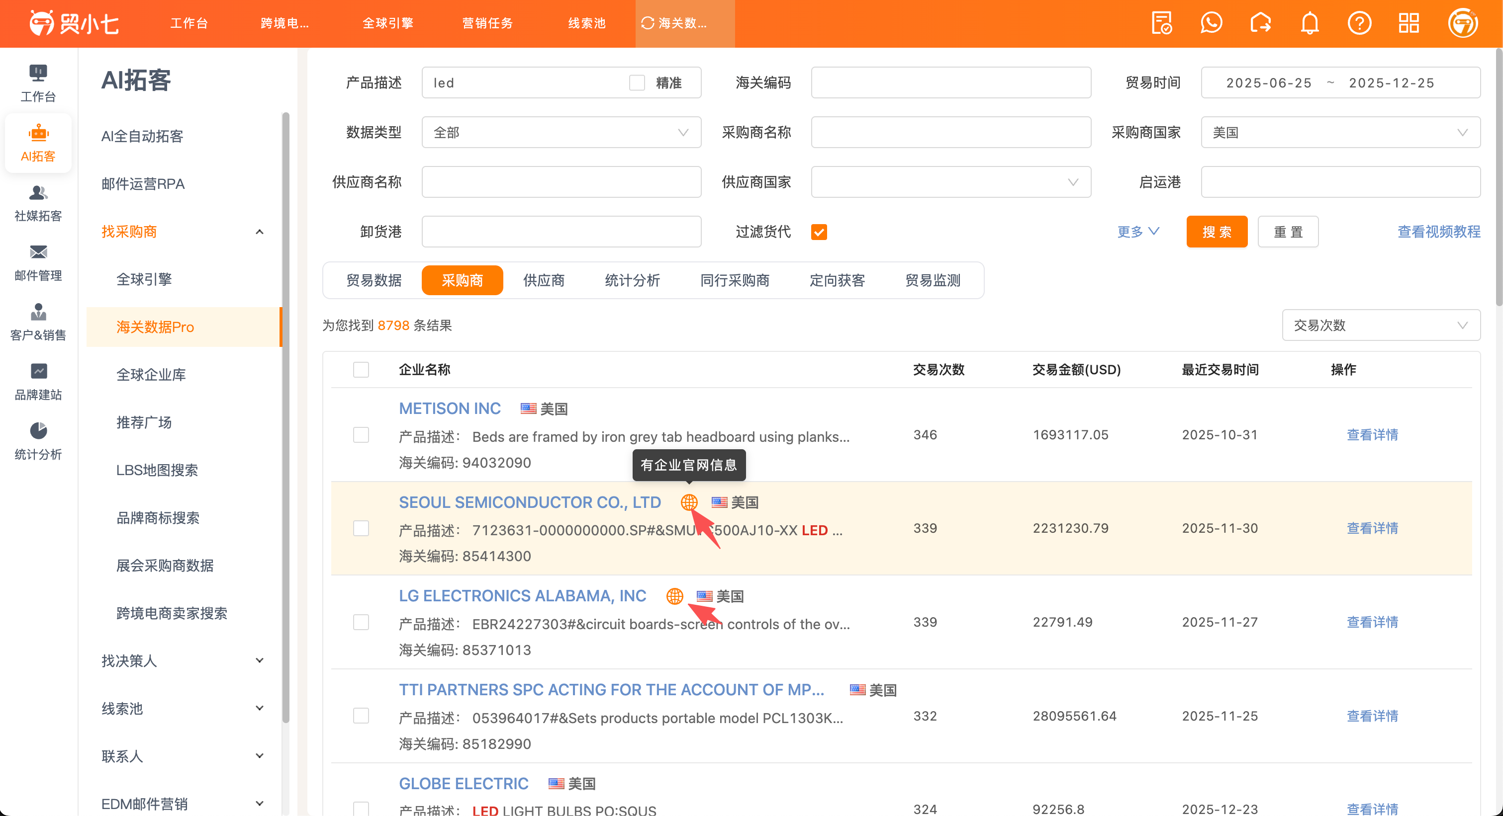Open 邮件管理 in the left sidebar
The width and height of the screenshot is (1503, 816).
(x=38, y=262)
